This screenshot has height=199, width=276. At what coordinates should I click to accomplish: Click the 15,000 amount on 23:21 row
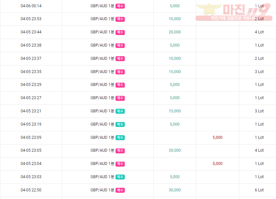tap(175, 111)
